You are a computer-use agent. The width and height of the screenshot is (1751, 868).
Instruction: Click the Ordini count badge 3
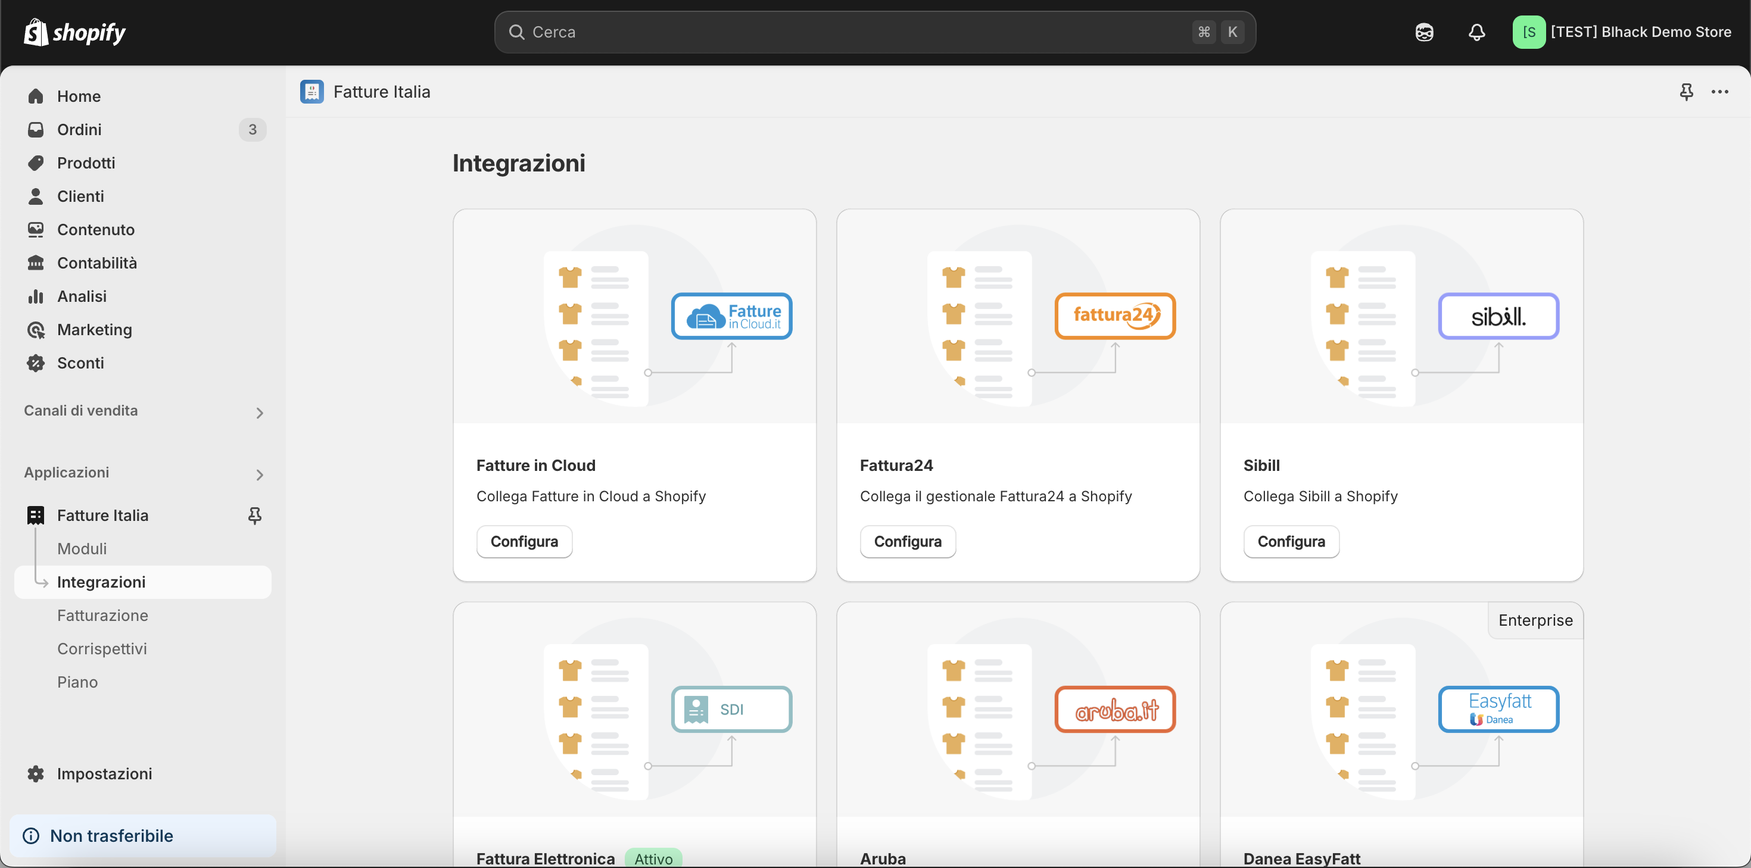point(252,129)
